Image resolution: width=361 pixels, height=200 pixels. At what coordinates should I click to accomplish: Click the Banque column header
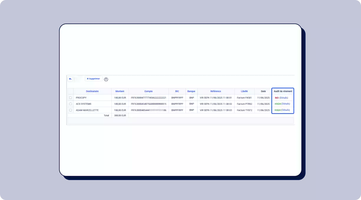pos(191,91)
